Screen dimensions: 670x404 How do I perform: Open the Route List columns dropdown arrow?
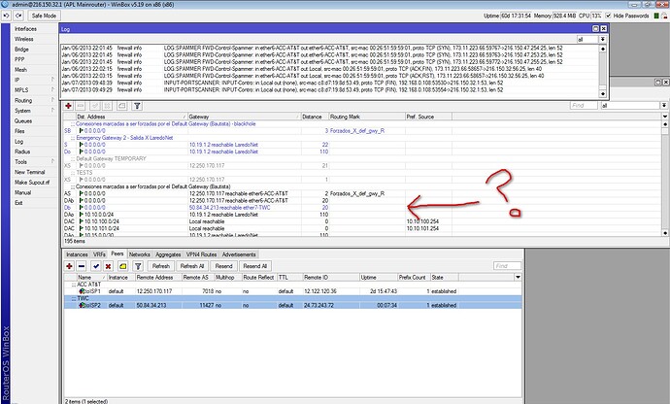(x=665, y=117)
